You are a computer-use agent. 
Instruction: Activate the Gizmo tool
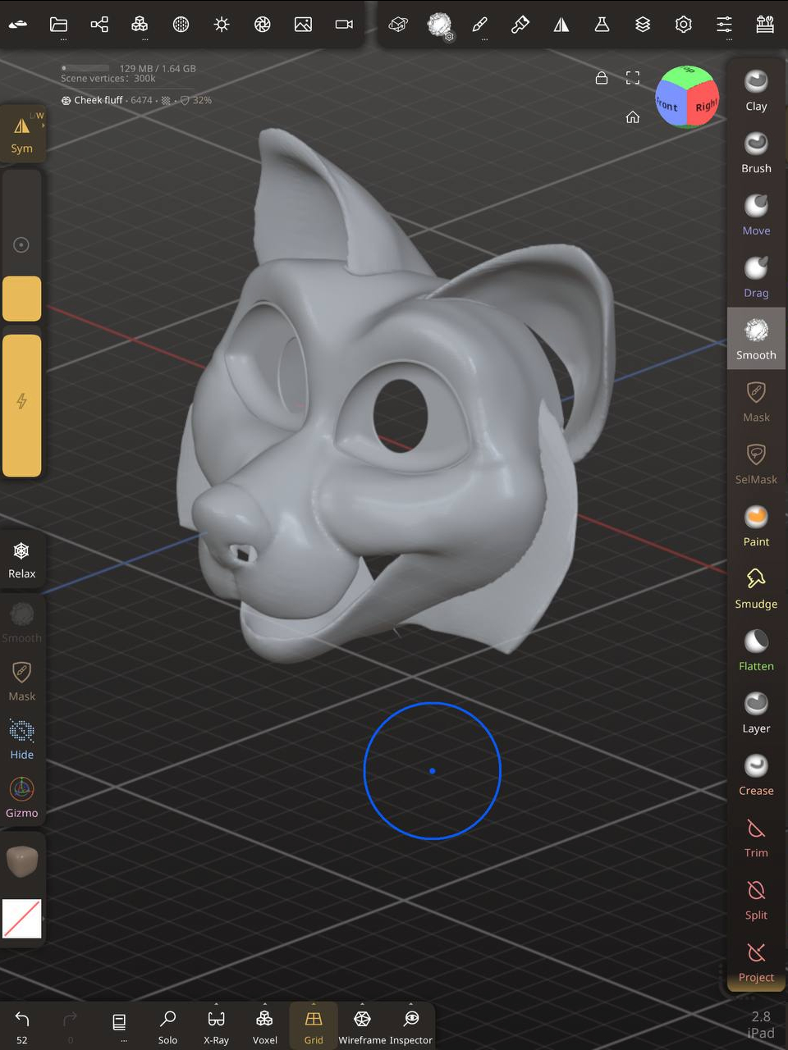(x=22, y=797)
